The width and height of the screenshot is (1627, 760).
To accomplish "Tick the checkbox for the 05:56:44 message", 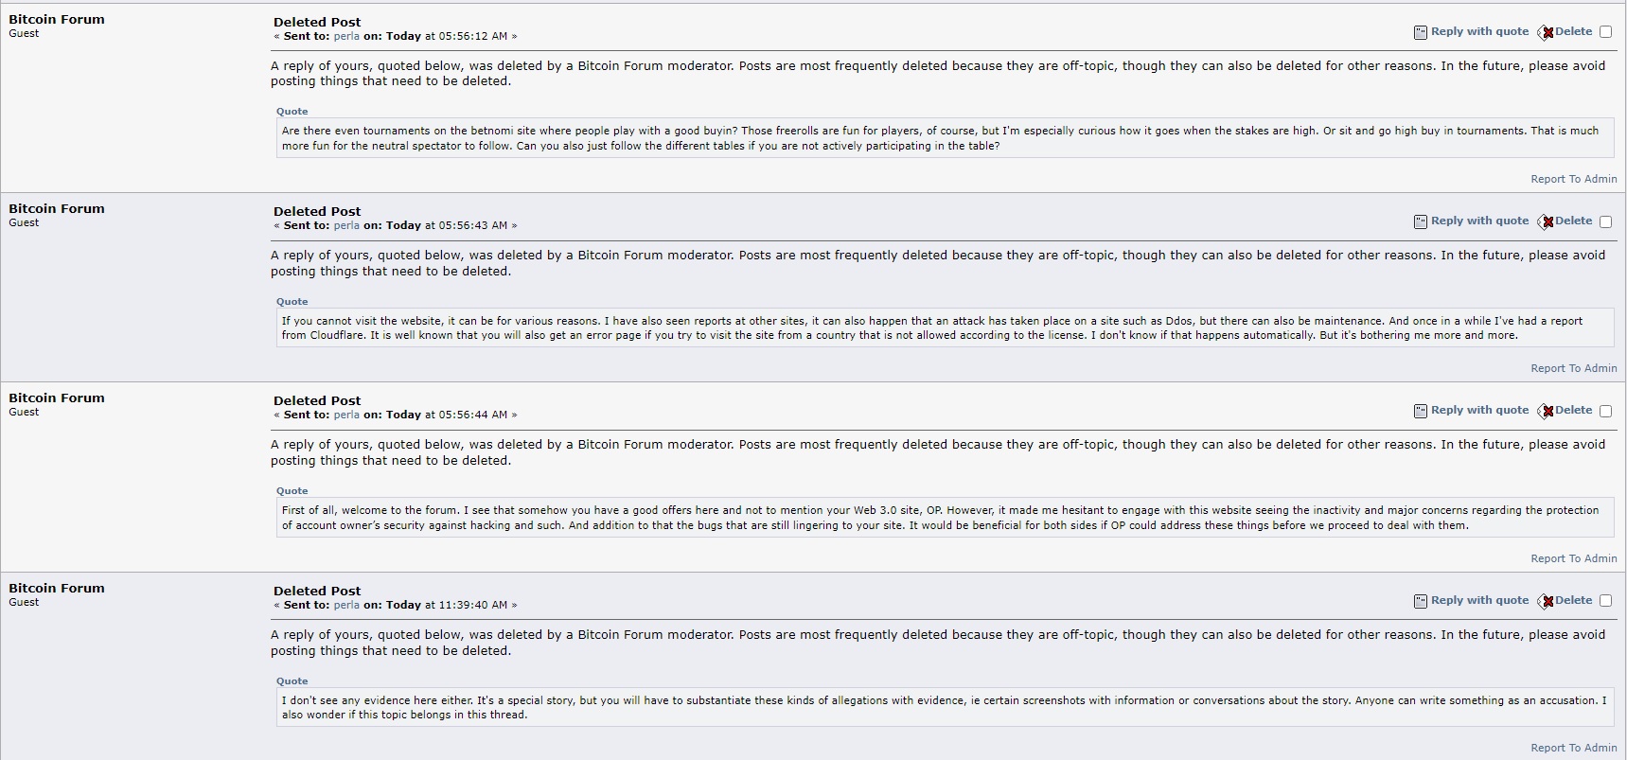I will (x=1605, y=411).
